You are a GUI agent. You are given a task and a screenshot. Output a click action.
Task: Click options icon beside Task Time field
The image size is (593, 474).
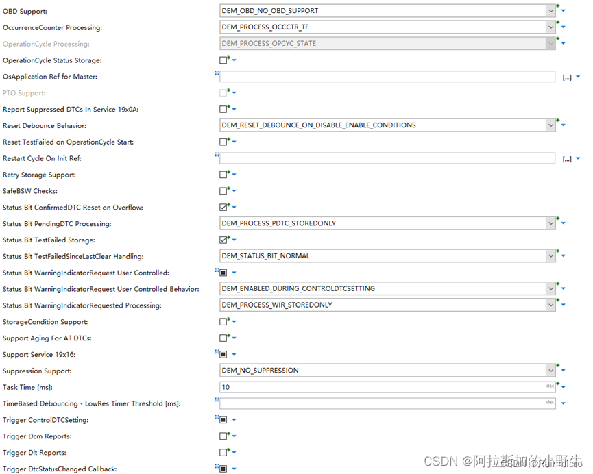click(563, 386)
